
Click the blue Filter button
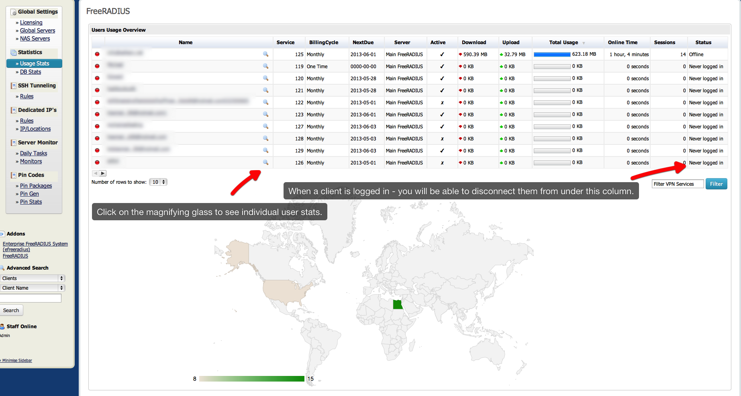[x=716, y=184]
